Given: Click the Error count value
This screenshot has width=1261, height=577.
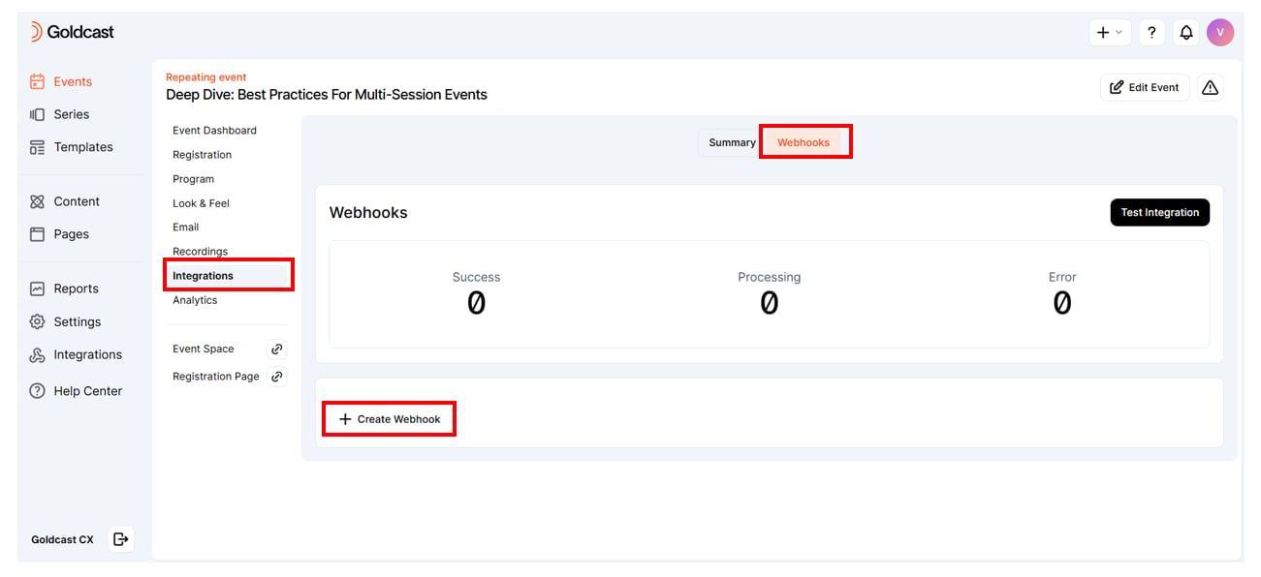Looking at the screenshot, I should [x=1062, y=304].
